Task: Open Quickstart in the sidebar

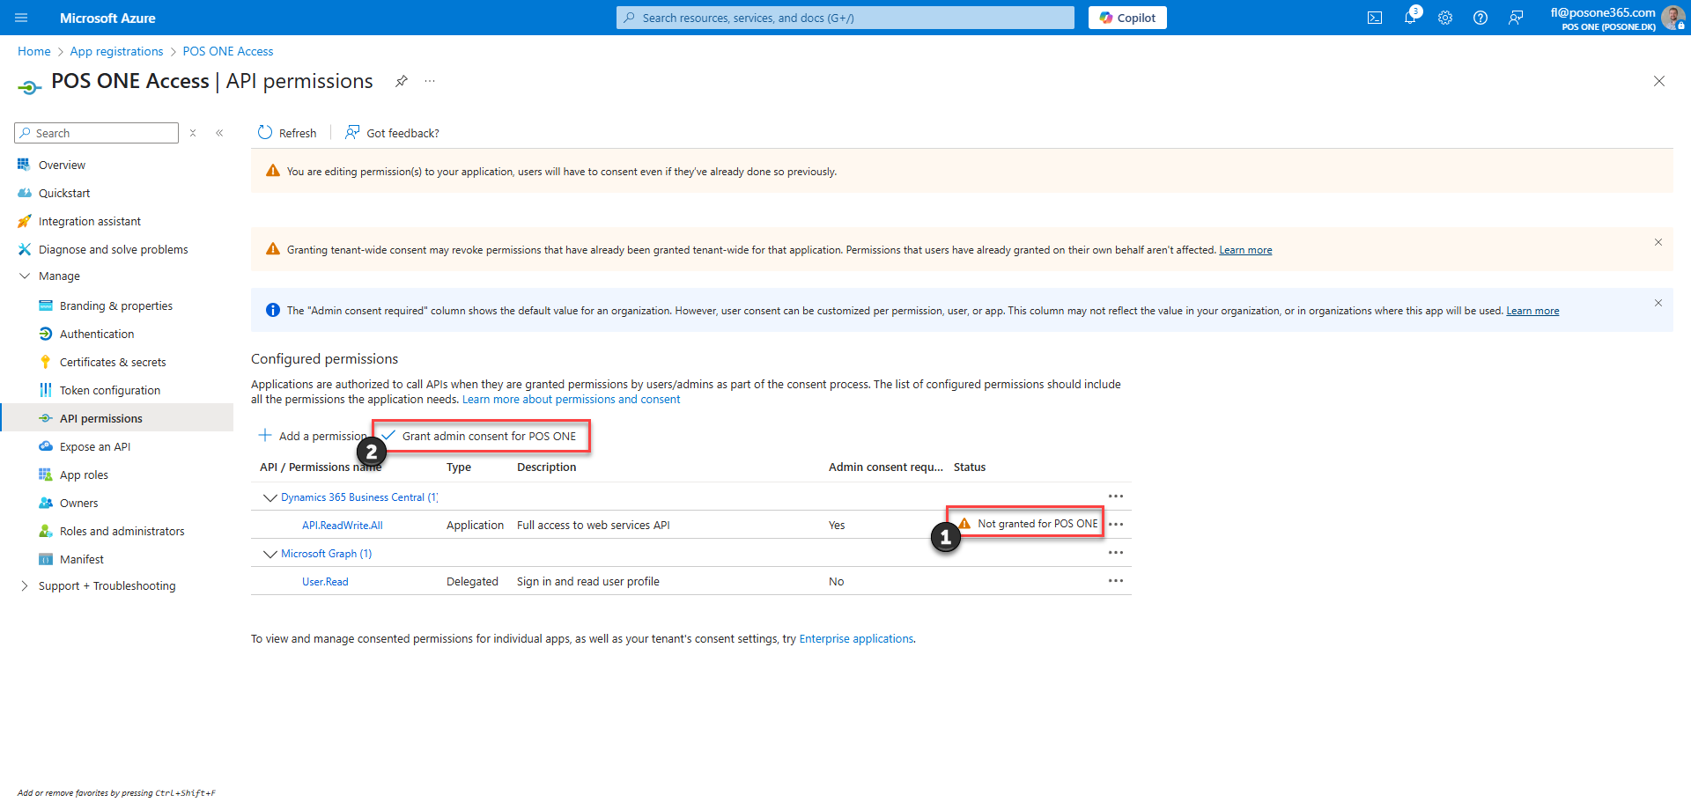Action: pos(63,193)
